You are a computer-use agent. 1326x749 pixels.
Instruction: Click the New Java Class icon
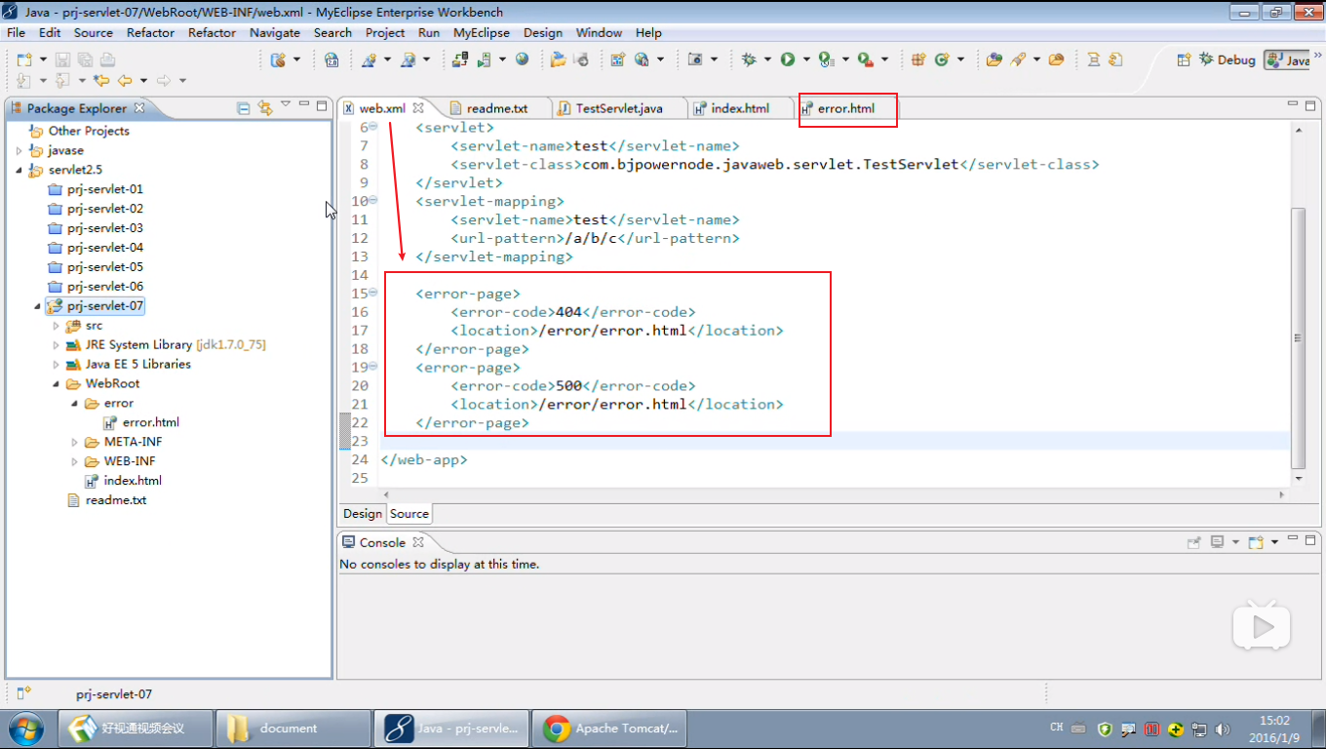coord(942,59)
